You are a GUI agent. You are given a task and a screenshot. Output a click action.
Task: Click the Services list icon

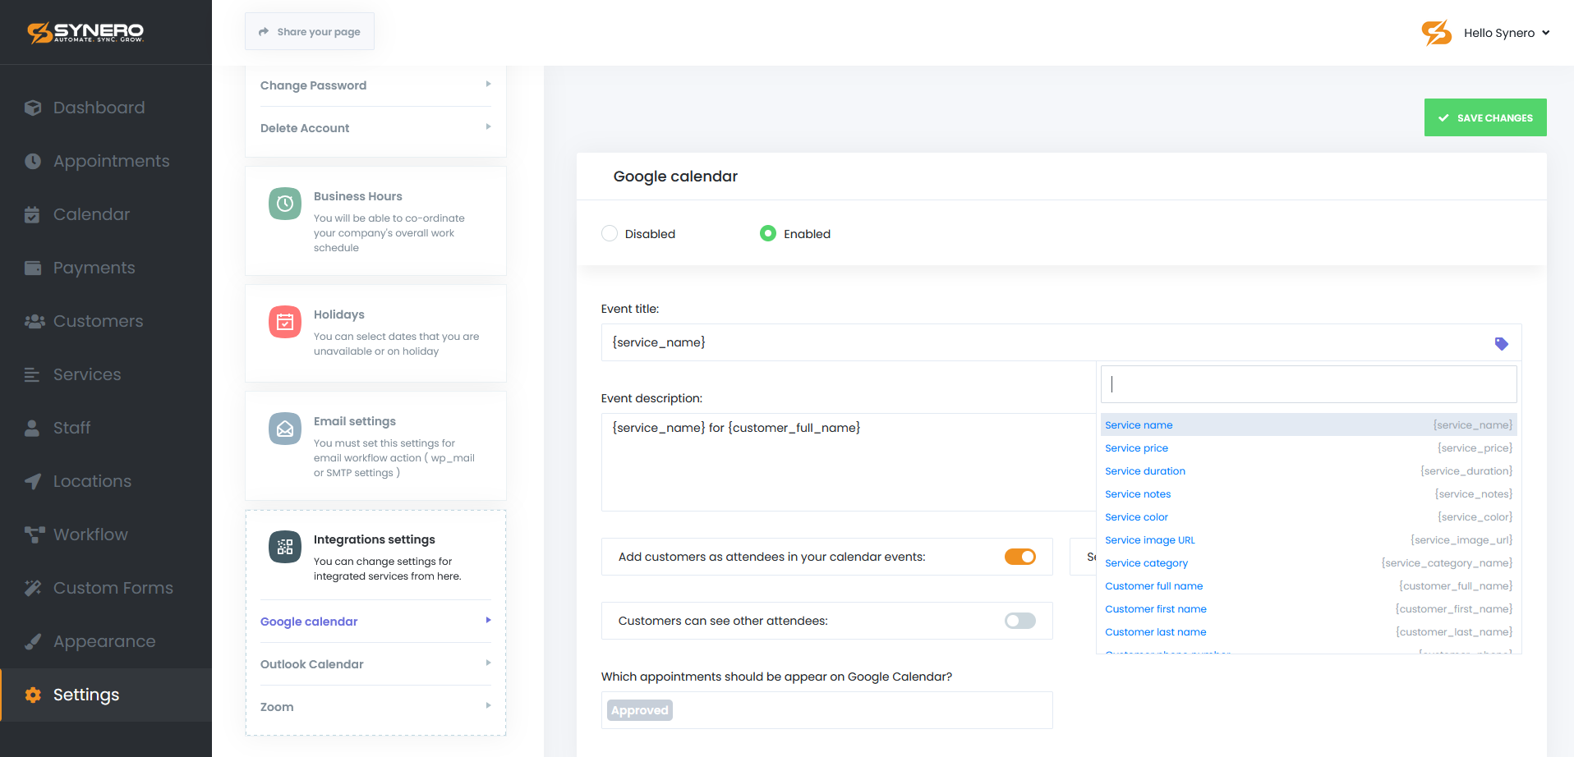(x=32, y=374)
